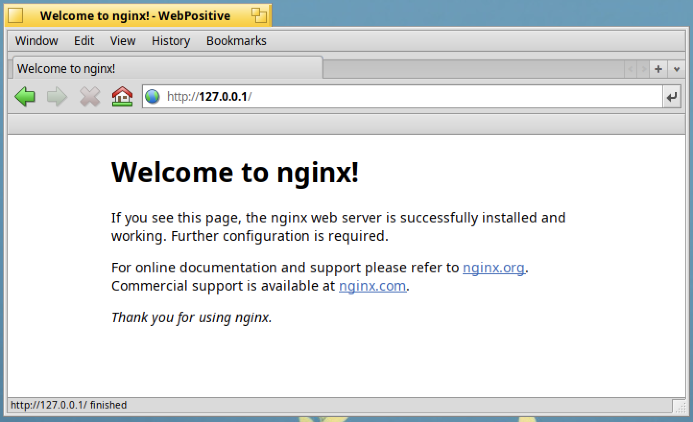Go back with the green left arrow
This screenshot has width=693, height=422.
(x=25, y=96)
